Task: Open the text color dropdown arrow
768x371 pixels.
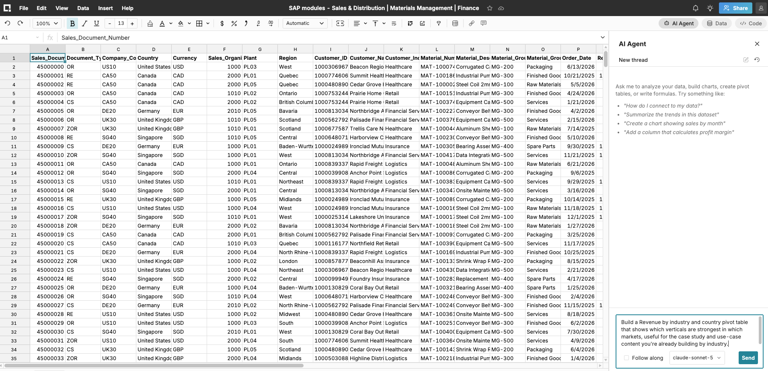Action: (x=171, y=23)
